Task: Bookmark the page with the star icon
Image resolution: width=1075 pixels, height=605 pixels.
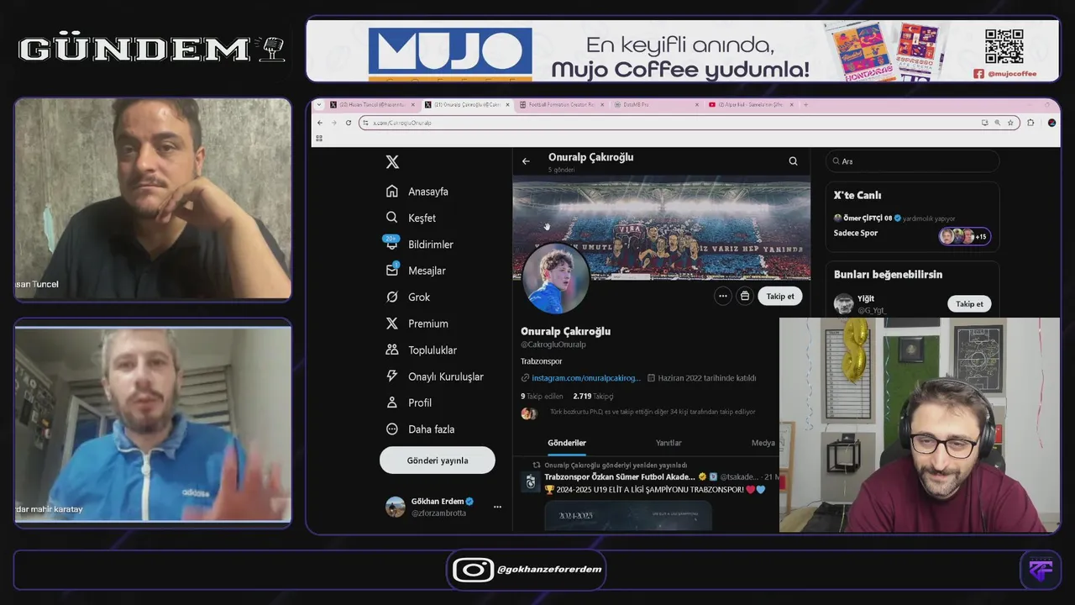Action: click(x=1010, y=123)
